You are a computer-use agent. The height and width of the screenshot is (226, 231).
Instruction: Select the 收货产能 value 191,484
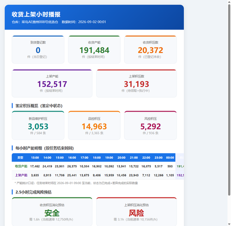click(94, 50)
